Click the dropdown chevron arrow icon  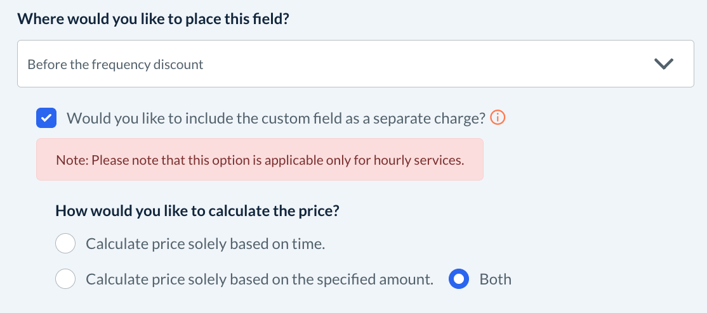663,64
